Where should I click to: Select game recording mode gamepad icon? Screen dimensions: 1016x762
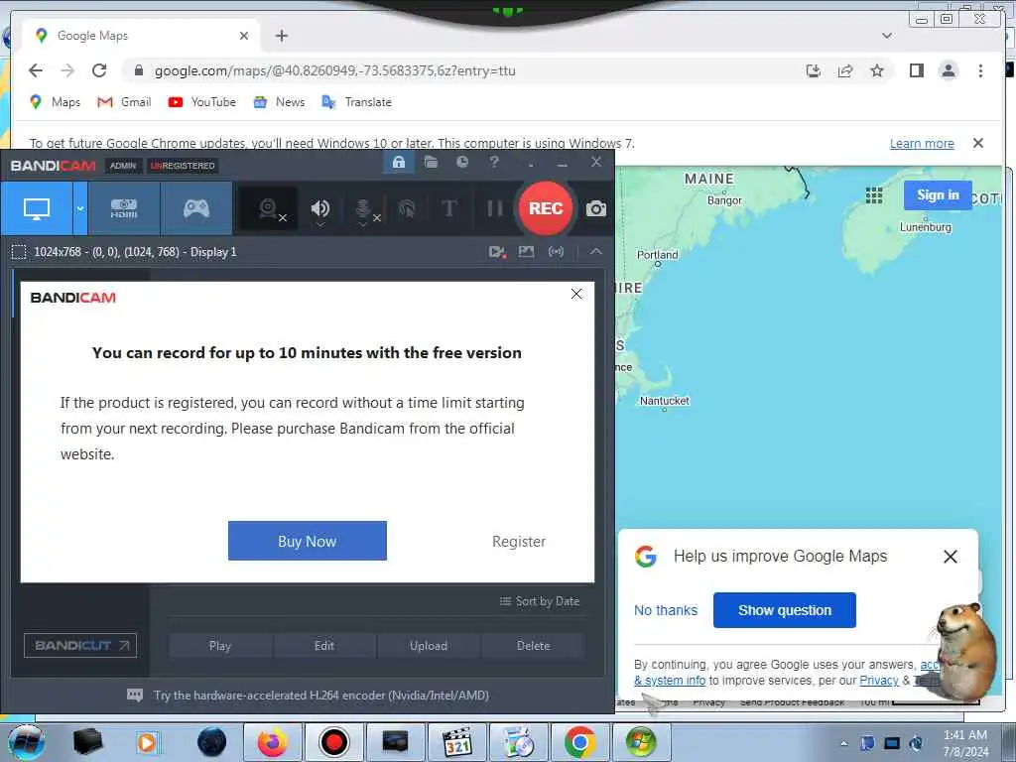[x=195, y=208]
